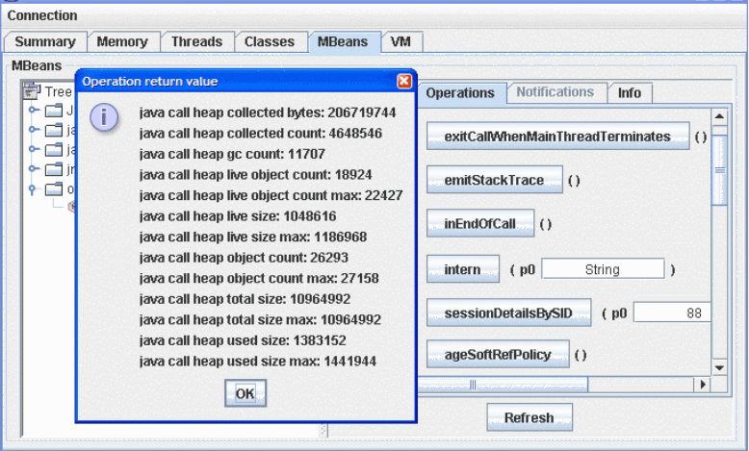This screenshot has height=451, width=749.
Task: Click the operations list scroll up arrow
Action: tap(719, 116)
